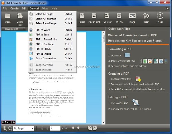This screenshot has height=134, width=172.
Task: Choose PDF to Word
Action: [x=52, y=30]
